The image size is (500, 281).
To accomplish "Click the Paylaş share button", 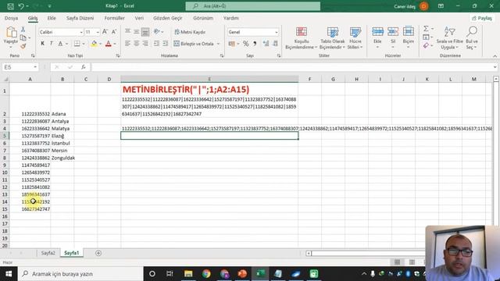I will (482, 18).
